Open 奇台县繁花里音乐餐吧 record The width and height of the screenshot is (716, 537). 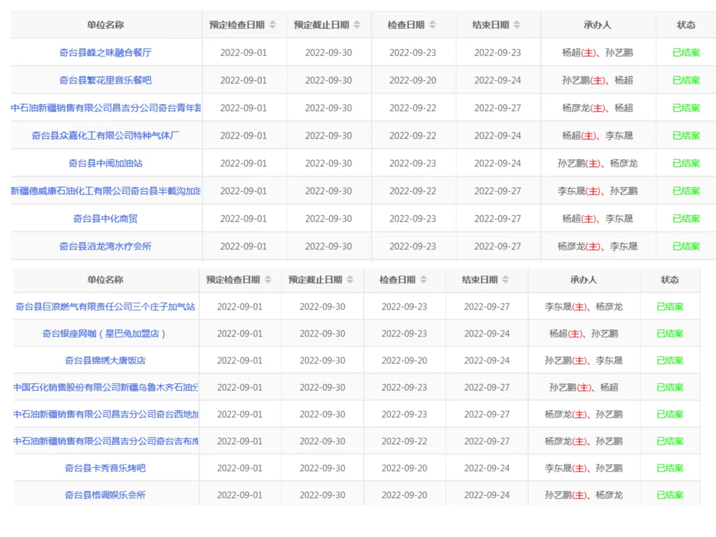105,80
